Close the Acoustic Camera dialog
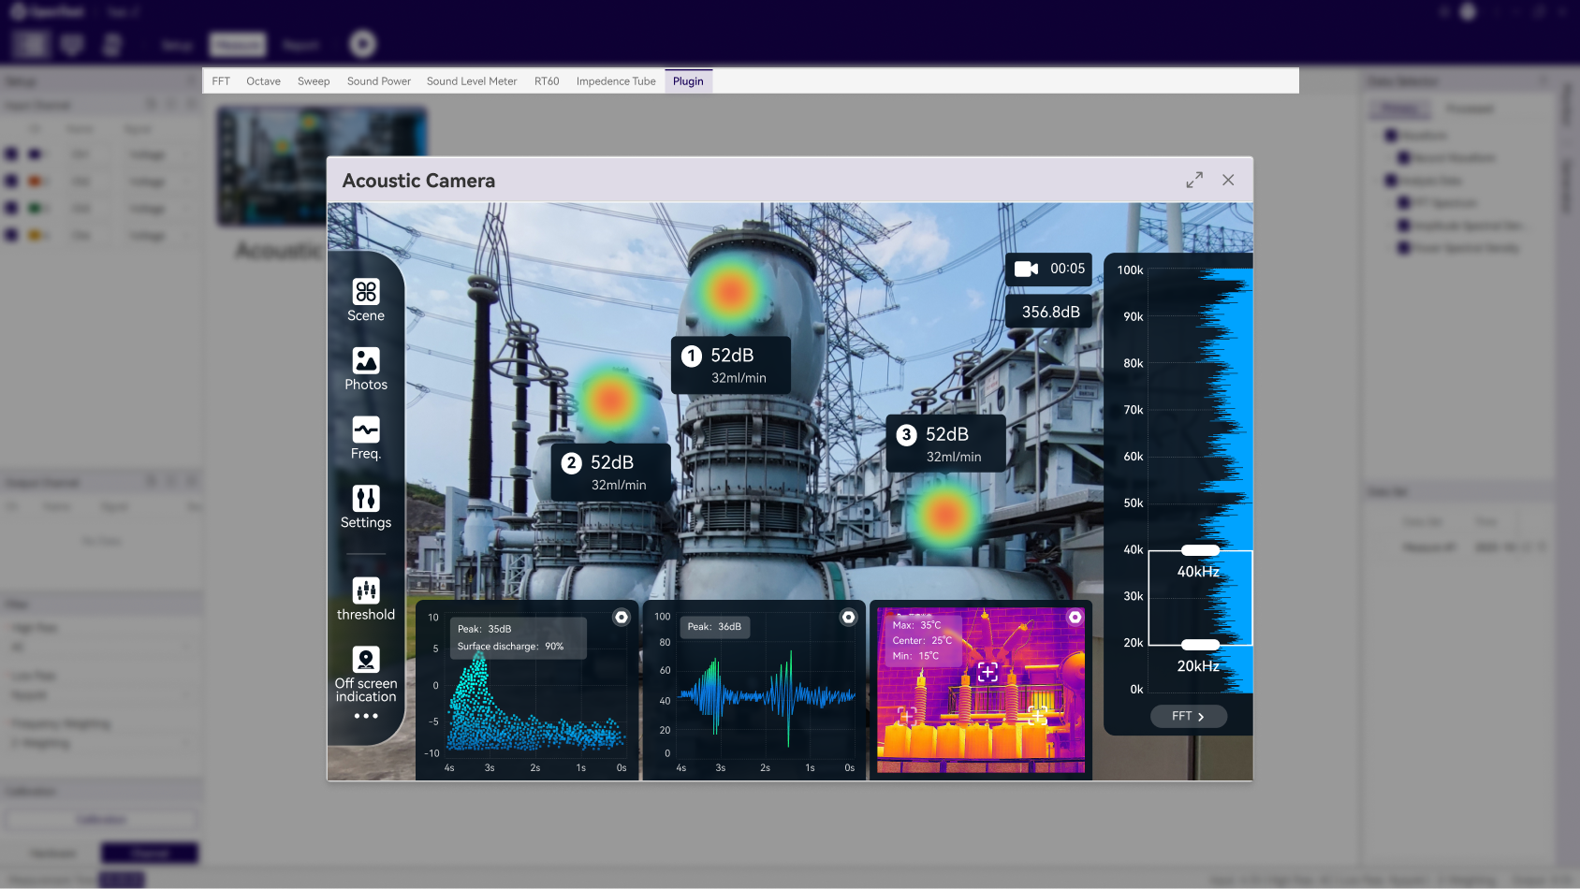 (1228, 180)
